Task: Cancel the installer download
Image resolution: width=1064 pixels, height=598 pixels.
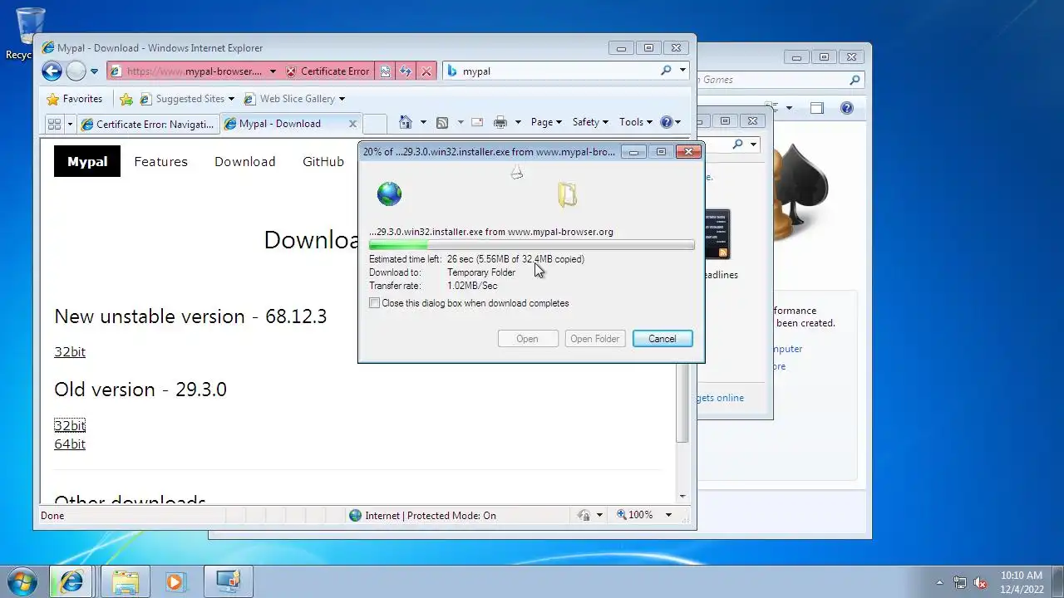Action: pos(663,339)
